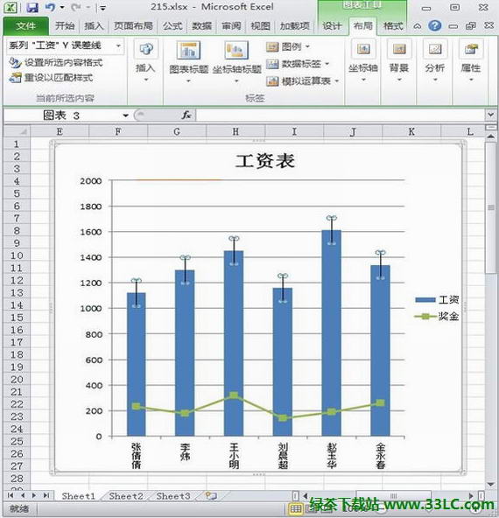499x518 pixels.
Task: Click the 赵玉华 salary bar
Action: pyautogui.click(x=332, y=333)
